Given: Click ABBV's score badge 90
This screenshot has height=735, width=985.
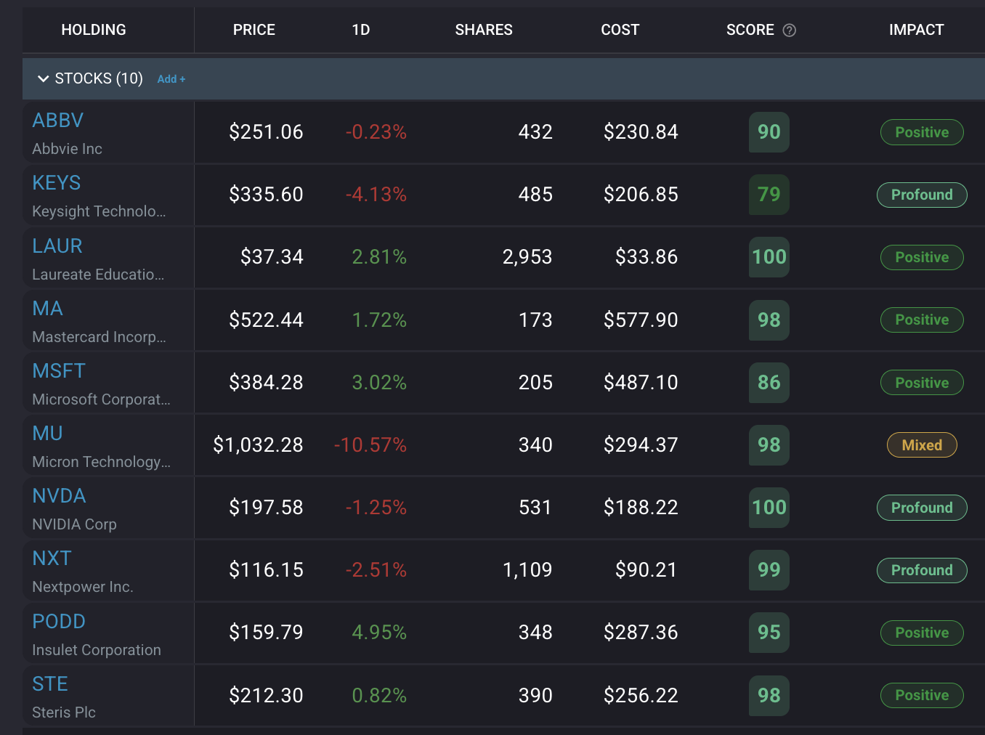Looking at the screenshot, I should click(x=769, y=132).
